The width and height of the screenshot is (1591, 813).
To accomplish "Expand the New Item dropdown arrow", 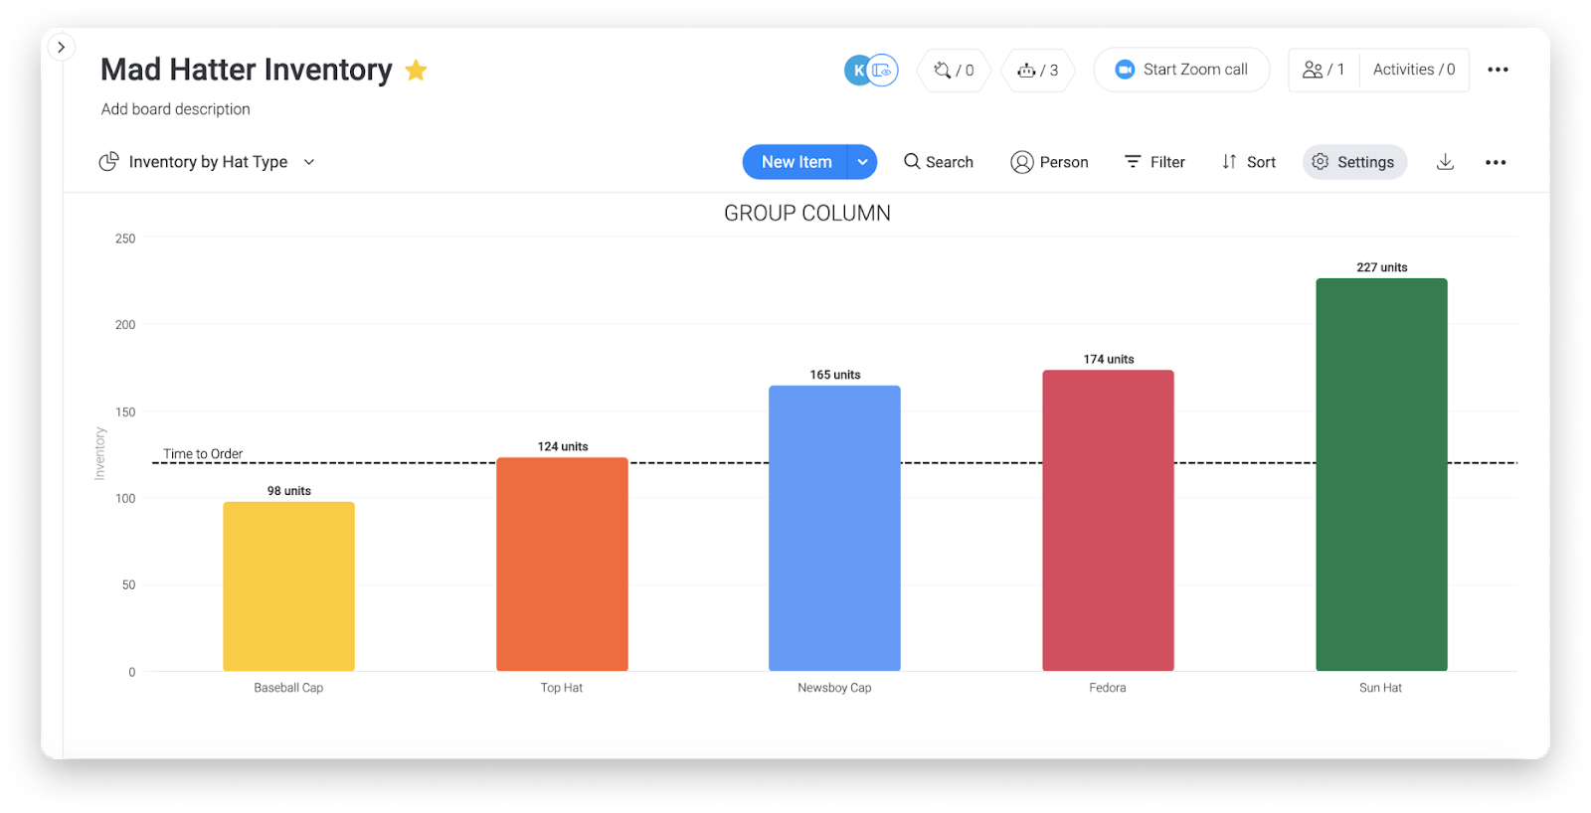I will pyautogui.click(x=862, y=162).
